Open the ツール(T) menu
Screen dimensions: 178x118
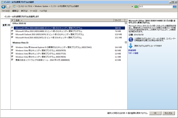pos(33,11)
